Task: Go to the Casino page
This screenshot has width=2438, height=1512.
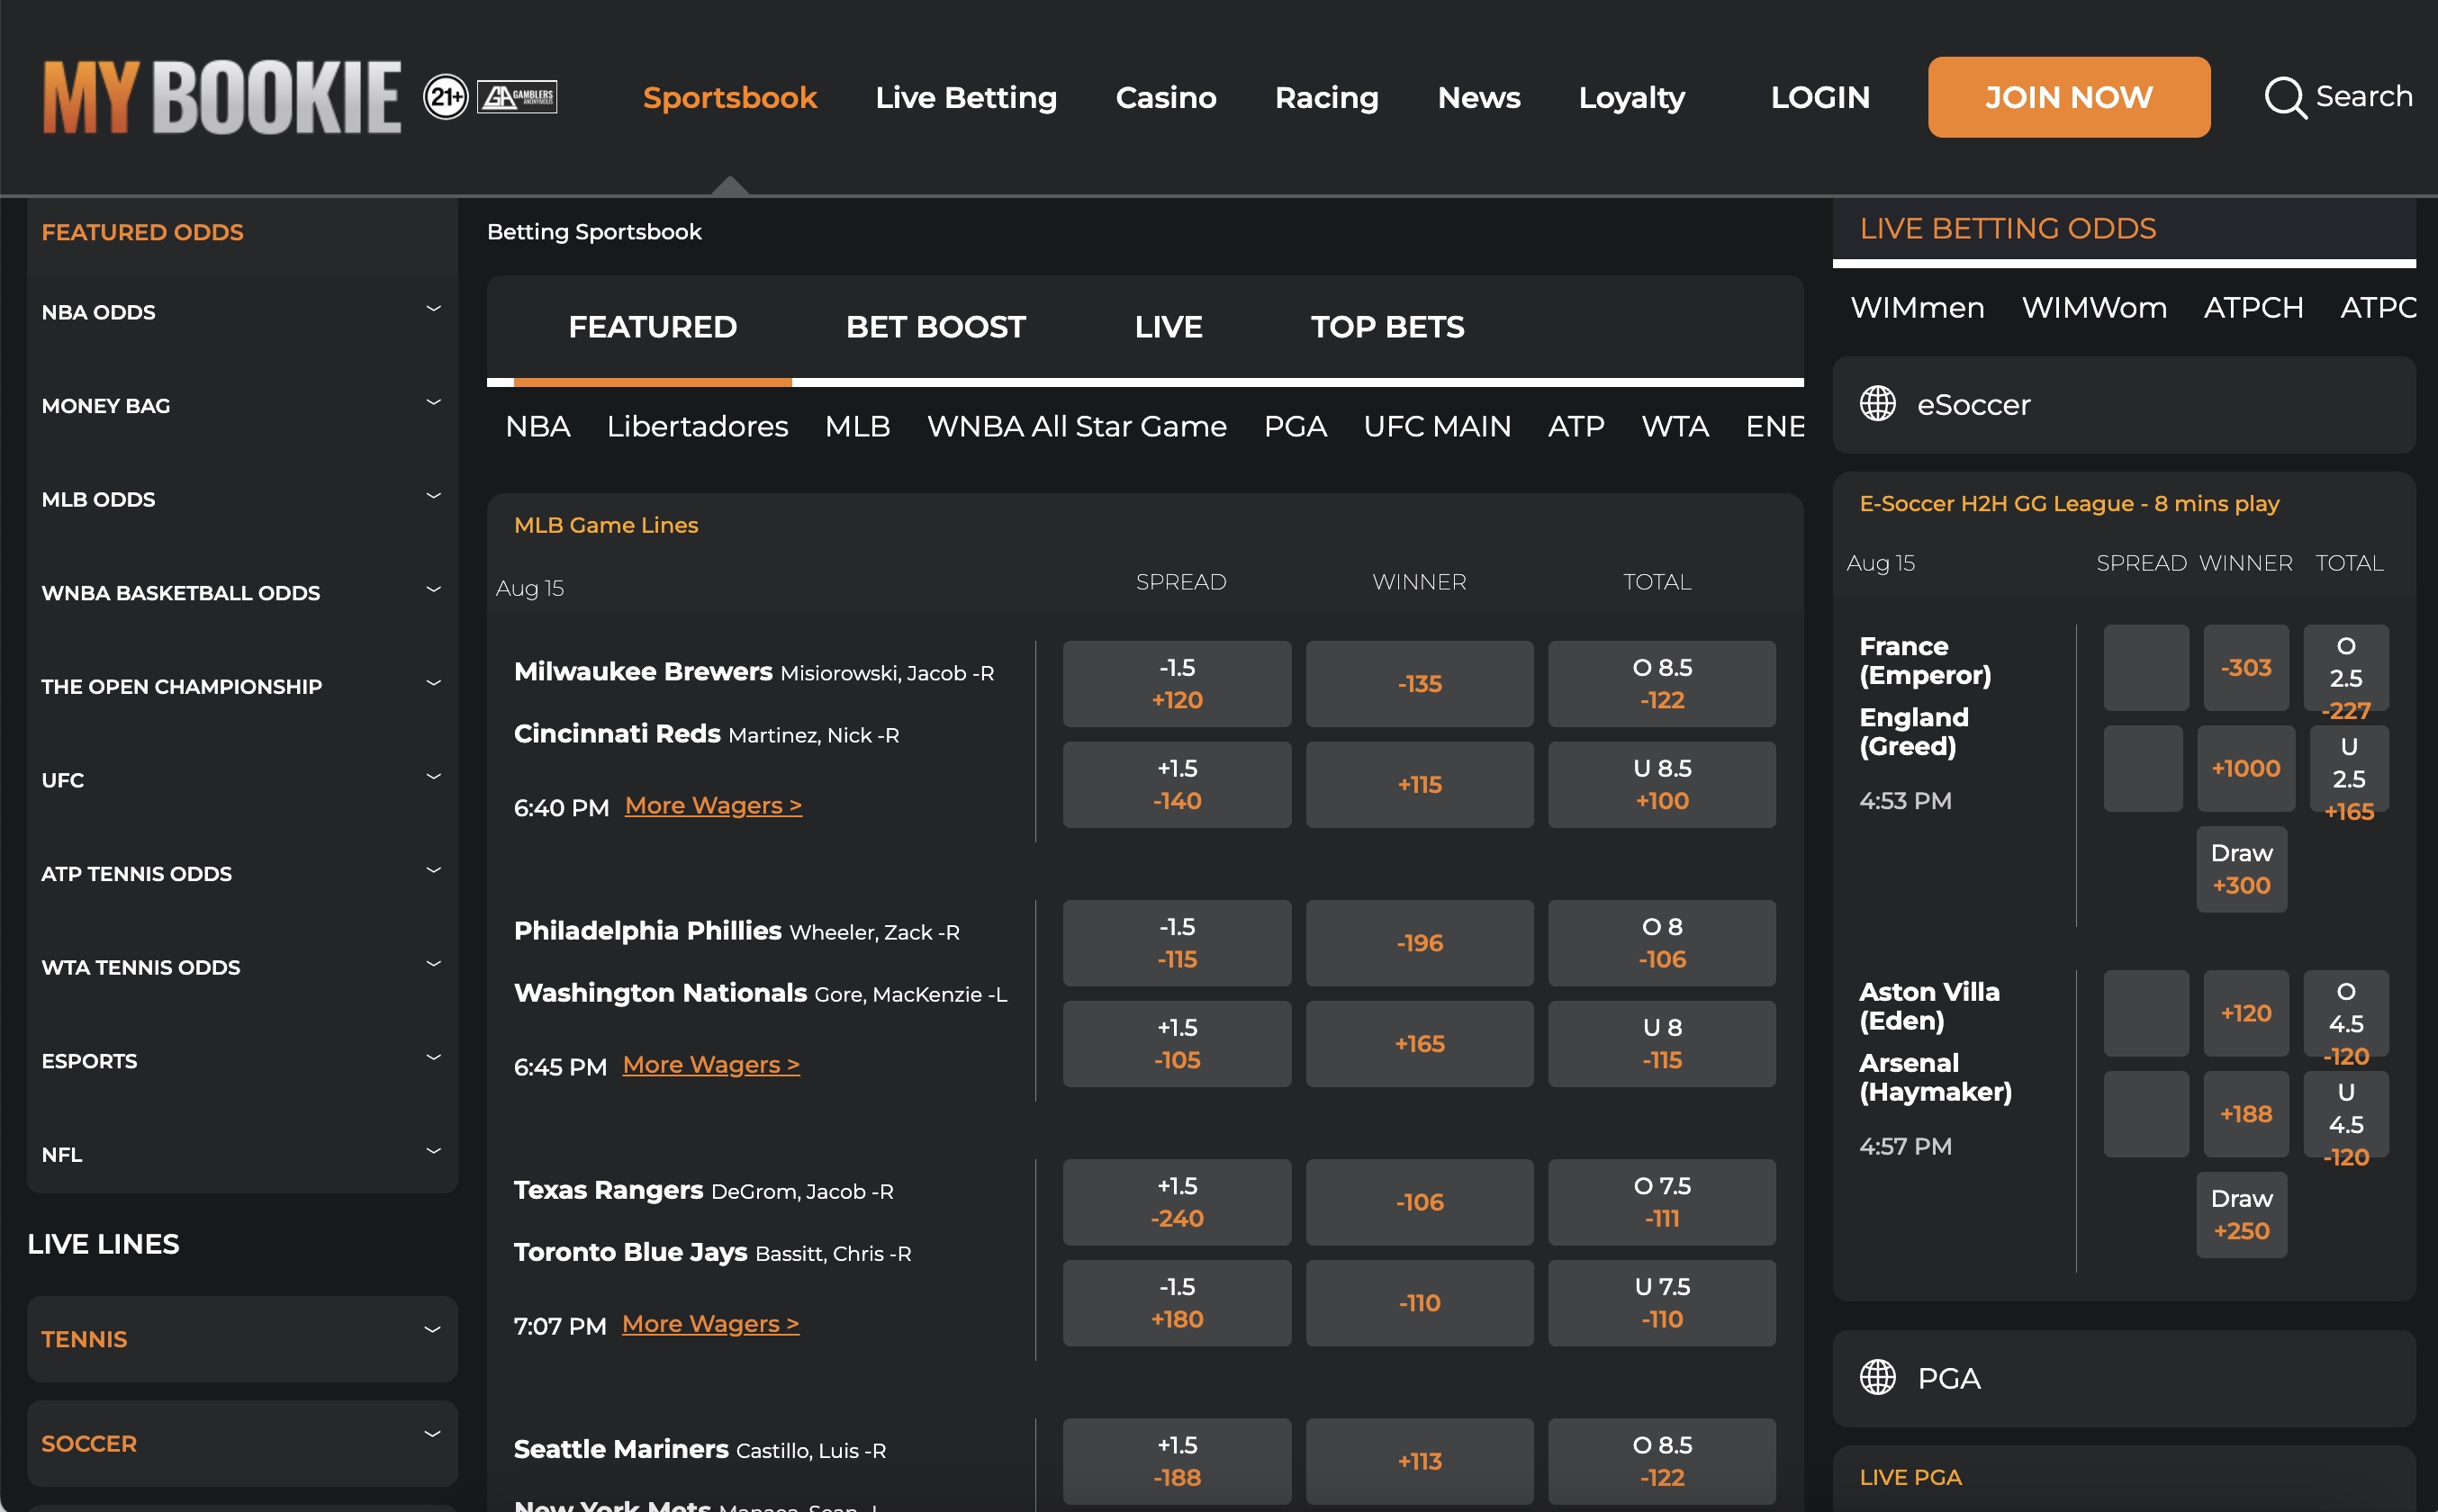Action: point(1166,97)
